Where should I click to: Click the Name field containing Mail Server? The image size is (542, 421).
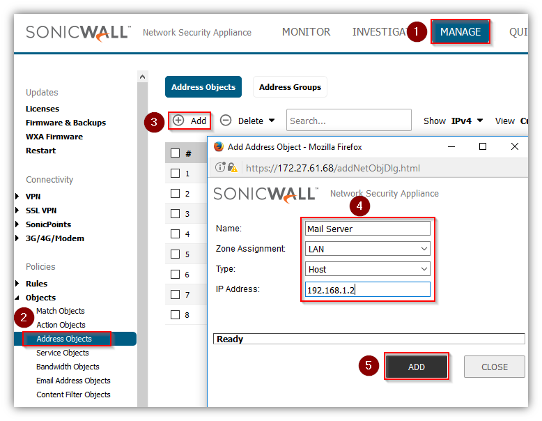(x=367, y=229)
